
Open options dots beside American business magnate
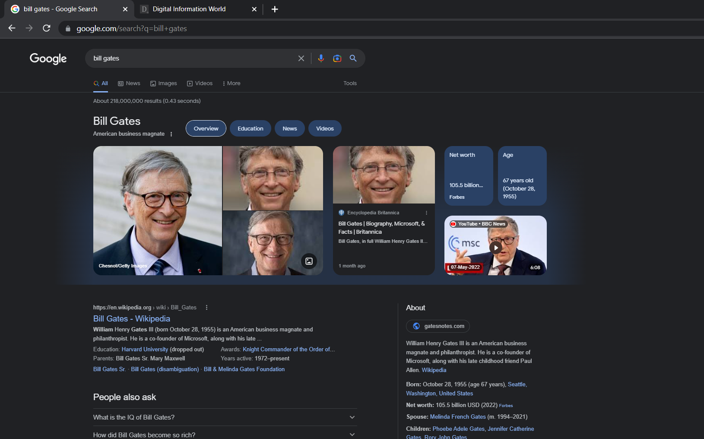[171, 134]
